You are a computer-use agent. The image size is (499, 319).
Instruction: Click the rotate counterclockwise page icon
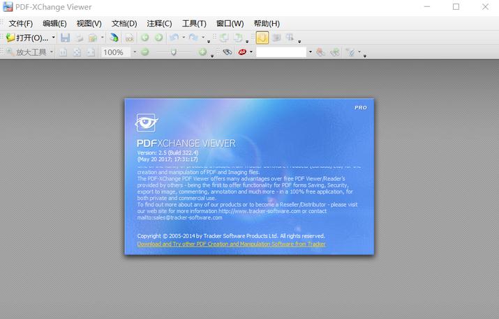coord(224,38)
